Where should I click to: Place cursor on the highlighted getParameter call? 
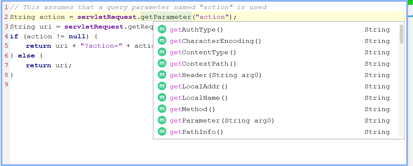[166, 17]
